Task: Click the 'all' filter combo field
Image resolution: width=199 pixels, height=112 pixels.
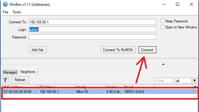Action: click(x=184, y=81)
